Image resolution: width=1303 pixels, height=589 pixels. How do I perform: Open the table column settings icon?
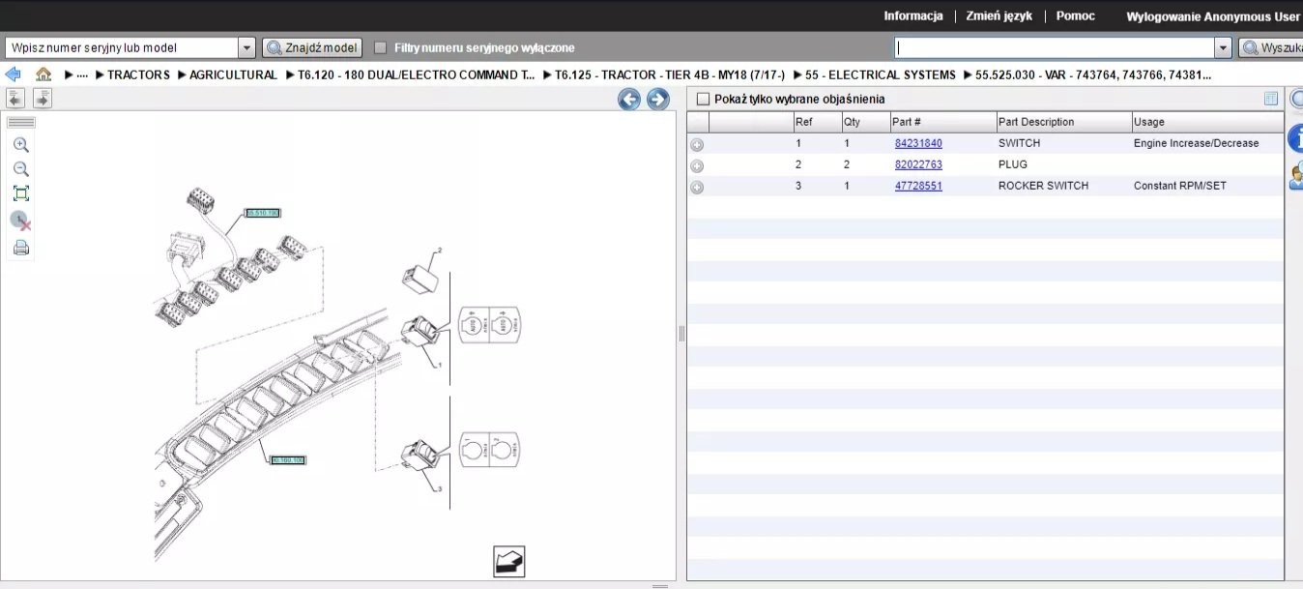(1270, 99)
